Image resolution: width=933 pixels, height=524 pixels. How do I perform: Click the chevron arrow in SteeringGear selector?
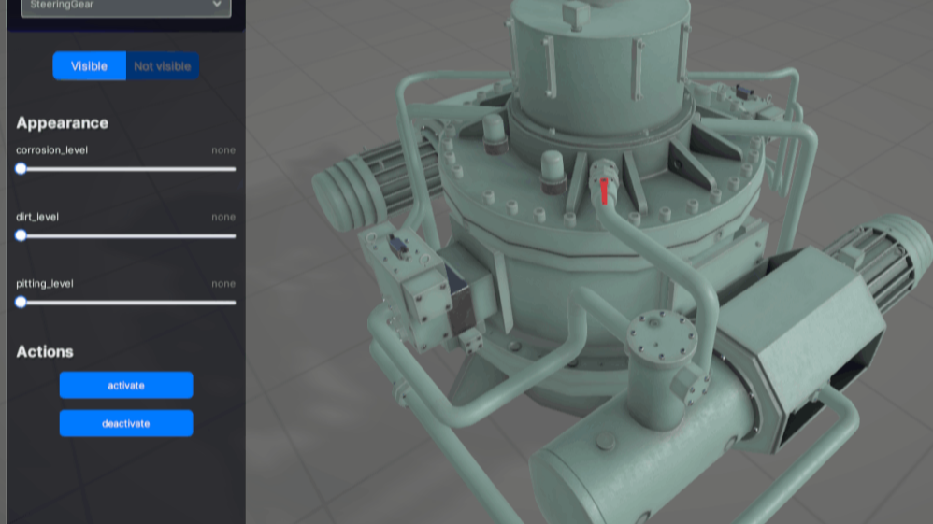click(x=217, y=6)
